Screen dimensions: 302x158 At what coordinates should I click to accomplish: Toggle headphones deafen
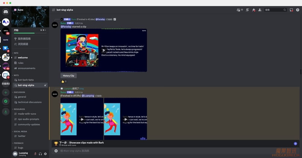40,154
